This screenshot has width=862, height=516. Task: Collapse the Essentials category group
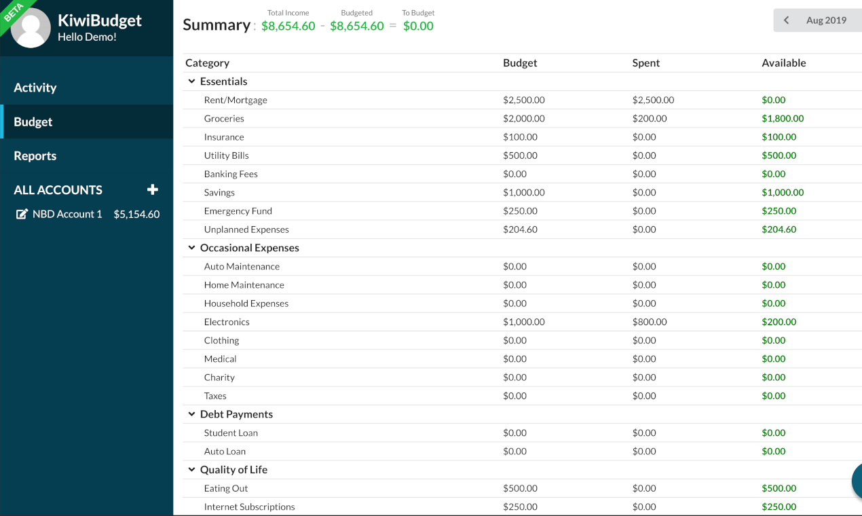click(x=191, y=81)
